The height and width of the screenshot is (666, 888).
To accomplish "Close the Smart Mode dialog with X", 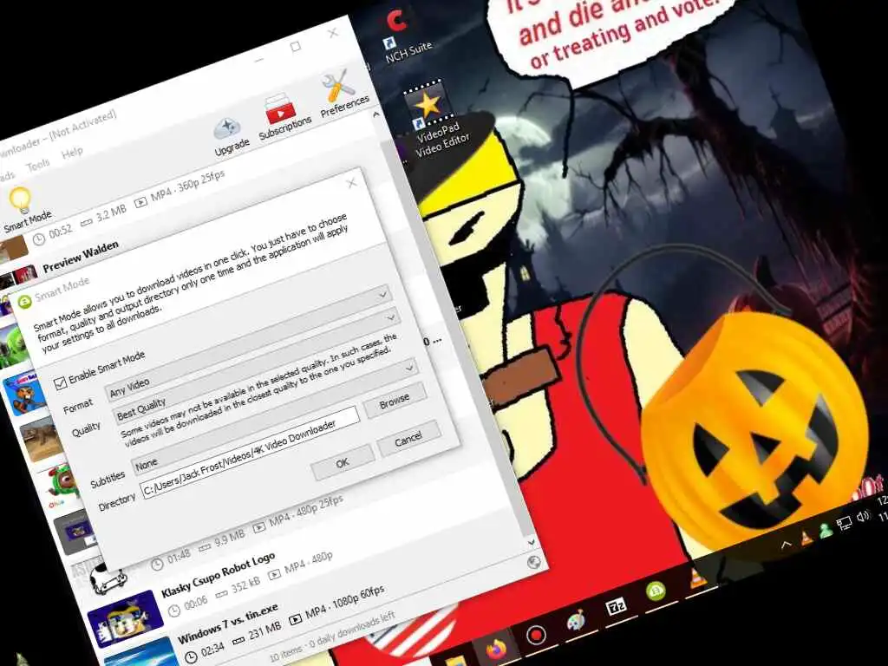I will coord(352,182).
